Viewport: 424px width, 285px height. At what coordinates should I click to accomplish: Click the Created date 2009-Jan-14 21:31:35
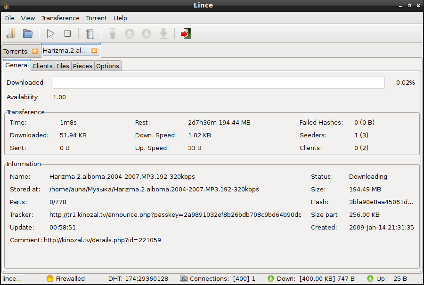coord(381,227)
